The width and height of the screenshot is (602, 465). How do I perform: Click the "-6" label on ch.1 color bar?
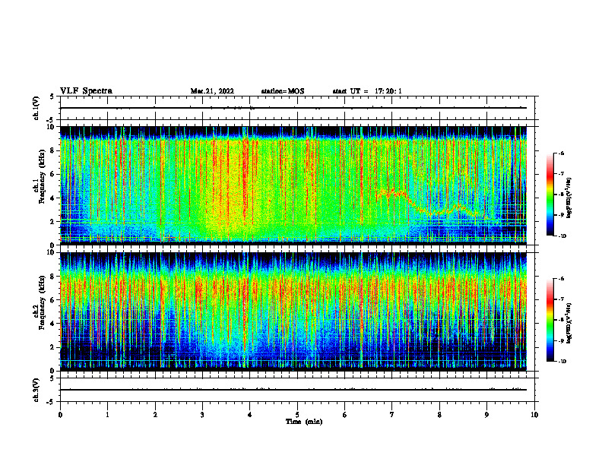tap(561, 153)
